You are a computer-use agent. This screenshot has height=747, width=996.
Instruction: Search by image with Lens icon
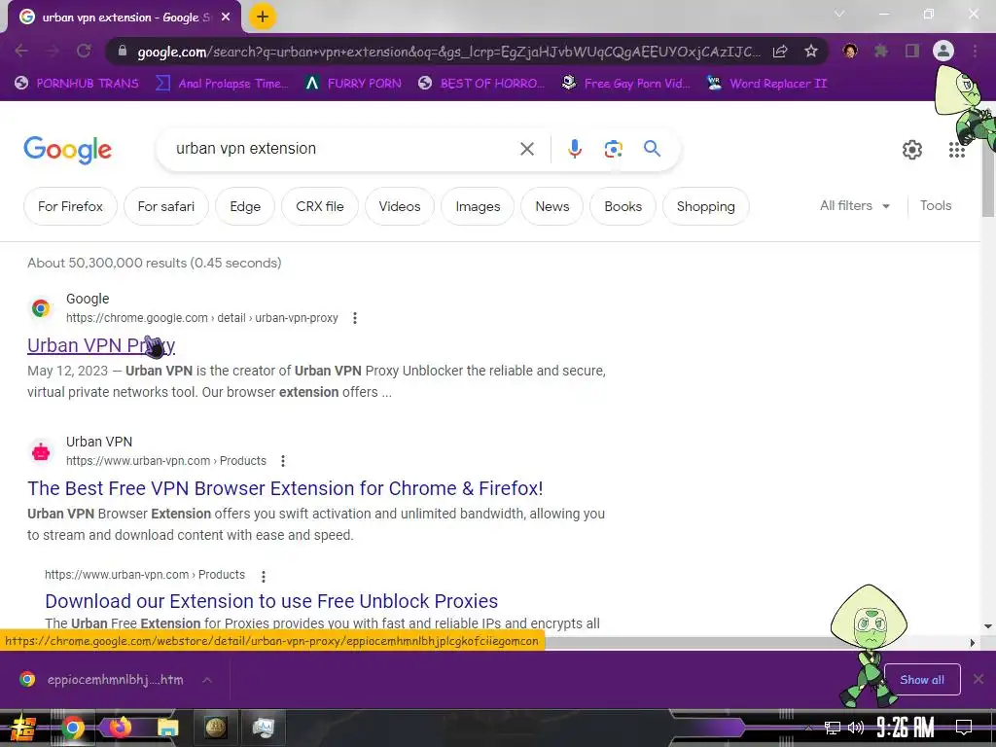613,149
